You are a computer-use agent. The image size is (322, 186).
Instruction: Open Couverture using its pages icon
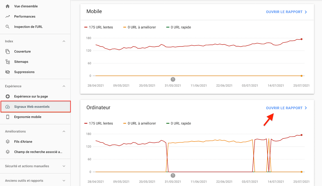[7, 51]
